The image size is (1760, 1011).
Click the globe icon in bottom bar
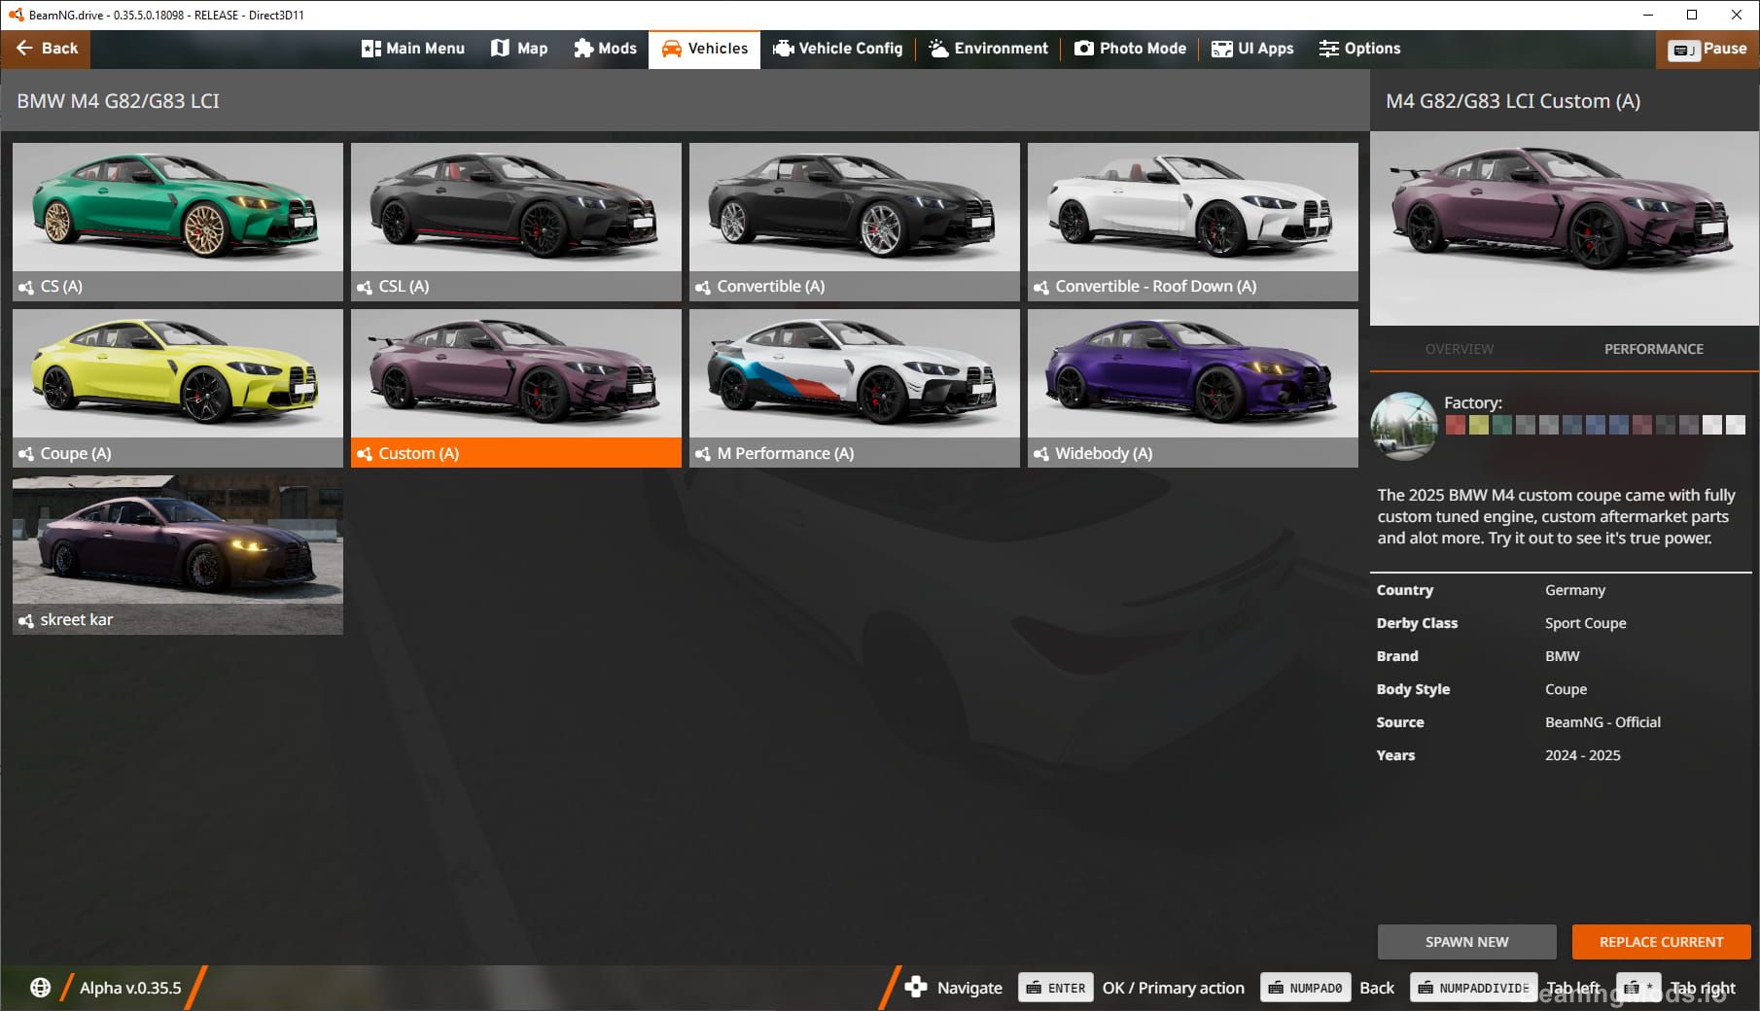[40, 988]
